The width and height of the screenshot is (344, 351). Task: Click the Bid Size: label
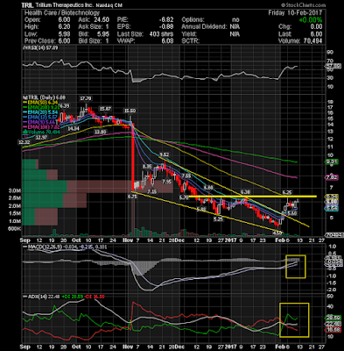click(x=90, y=41)
